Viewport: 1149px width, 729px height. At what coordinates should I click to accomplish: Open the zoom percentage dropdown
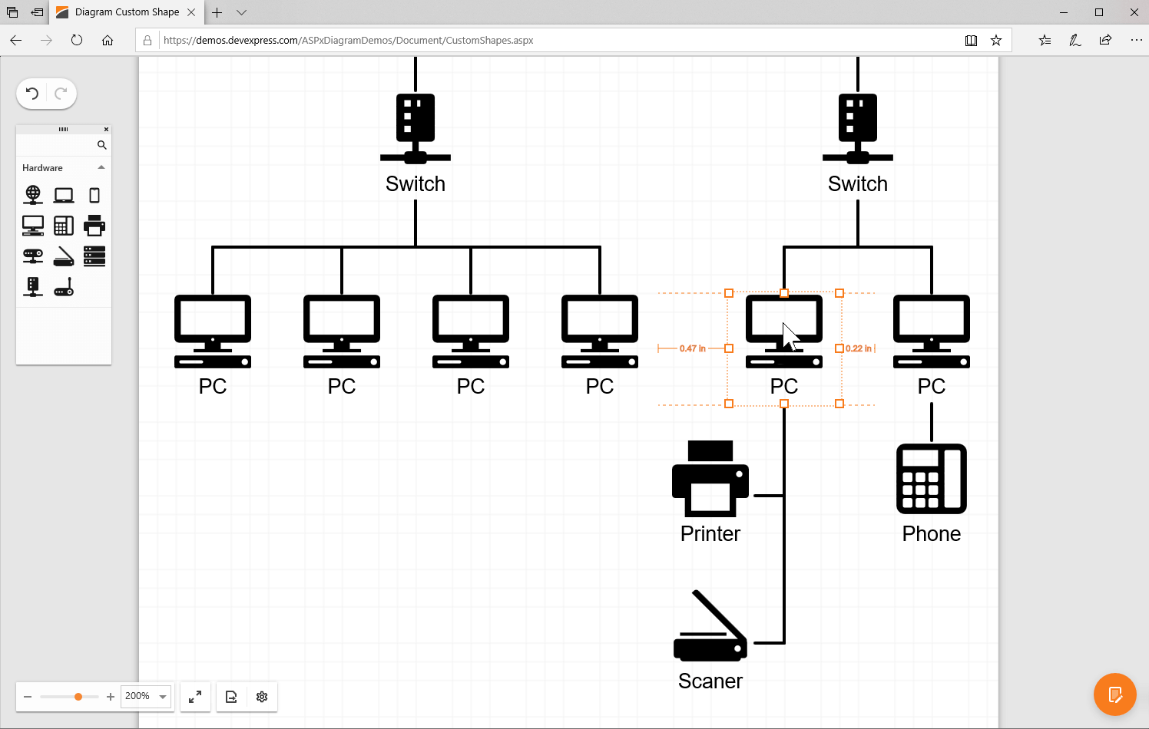coord(162,696)
